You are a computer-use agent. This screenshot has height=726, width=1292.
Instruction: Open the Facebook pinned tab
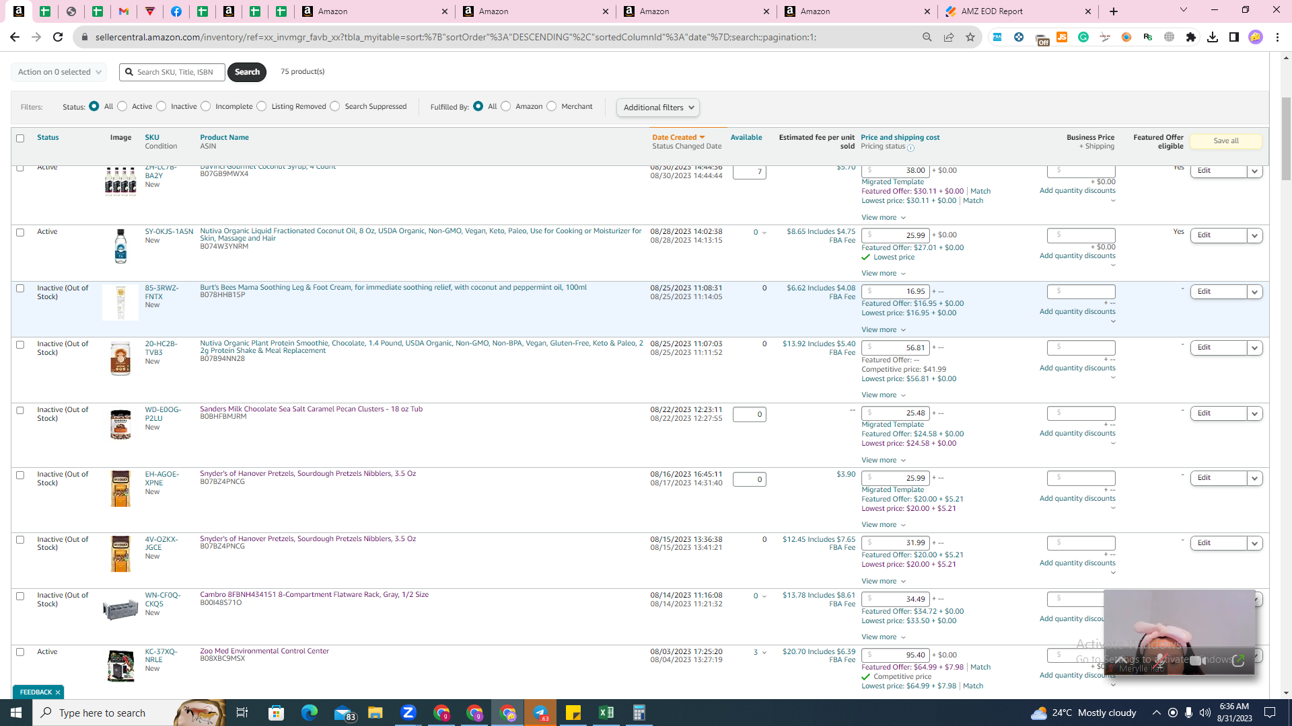click(176, 11)
